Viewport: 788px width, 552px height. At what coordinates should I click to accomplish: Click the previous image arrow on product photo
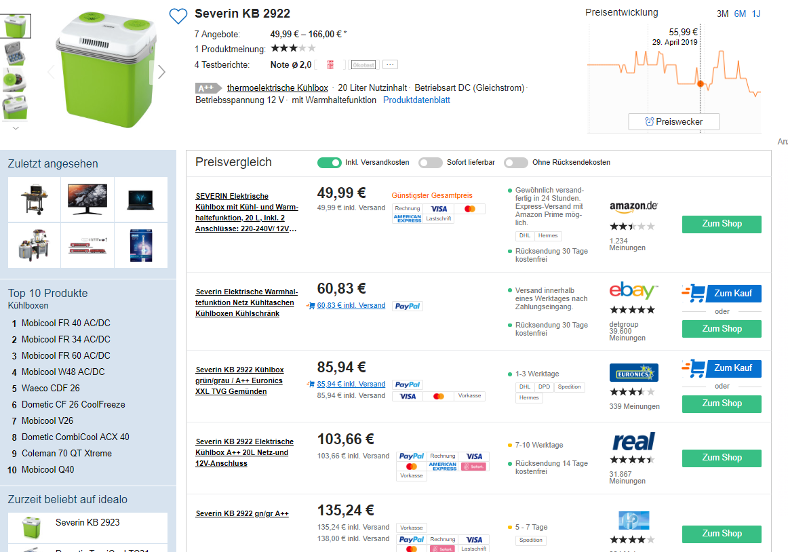coord(50,72)
